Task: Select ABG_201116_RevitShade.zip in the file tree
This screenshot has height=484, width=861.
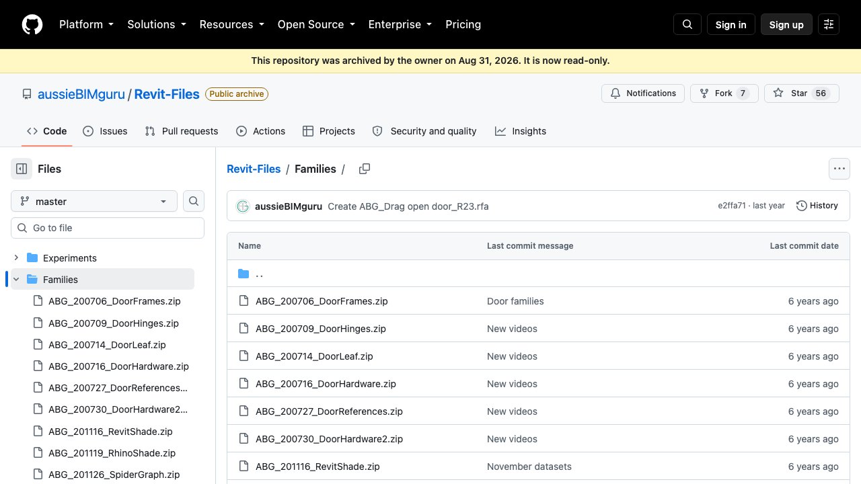Action: [110, 431]
